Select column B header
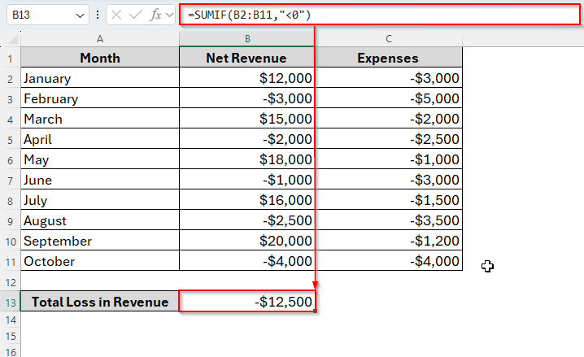Viewport: 584px width, 357px height. pyautogui.click(x=247, y=38)
